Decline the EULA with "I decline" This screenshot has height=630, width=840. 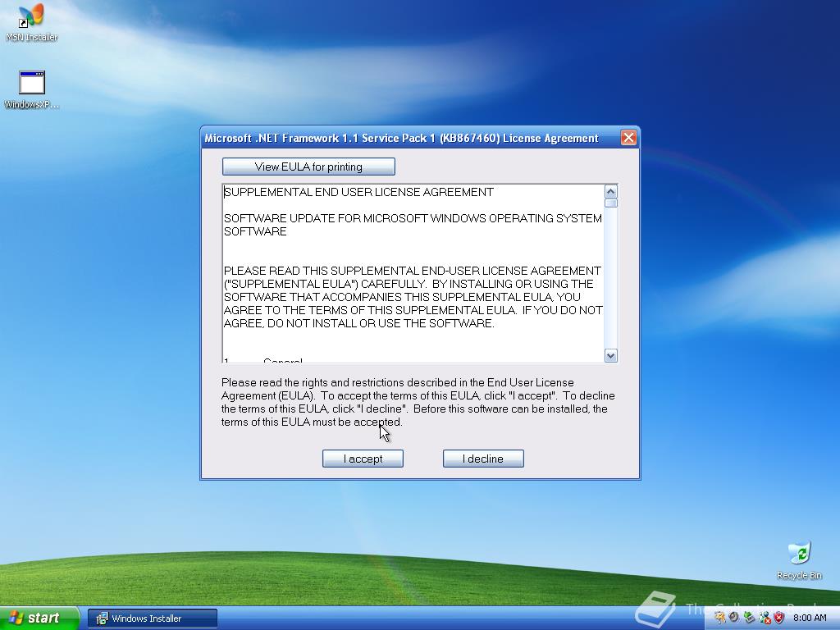click(483, 459)
